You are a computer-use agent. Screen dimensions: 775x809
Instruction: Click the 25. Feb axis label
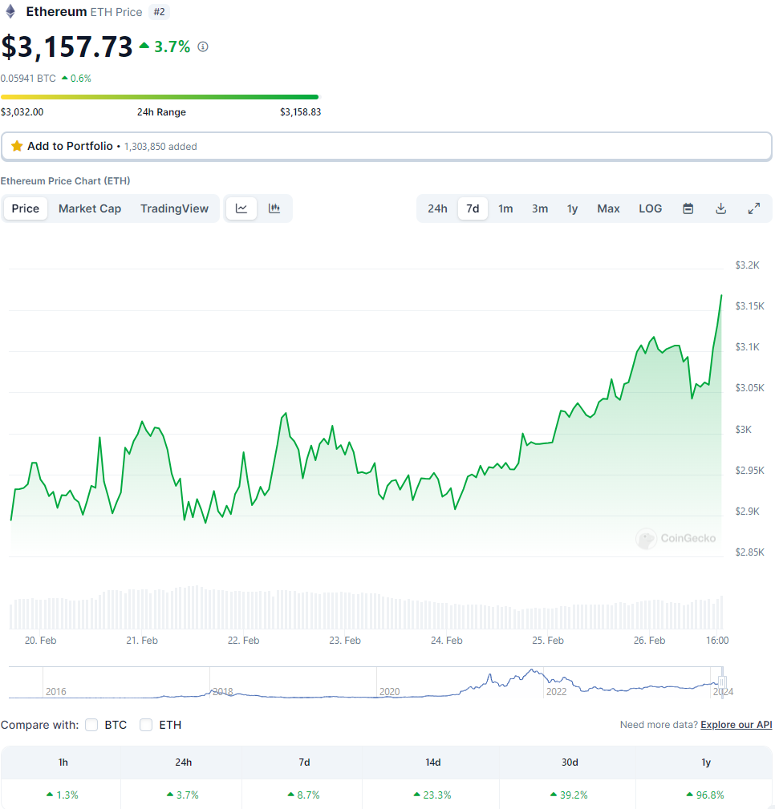click(x=548, y=641)
